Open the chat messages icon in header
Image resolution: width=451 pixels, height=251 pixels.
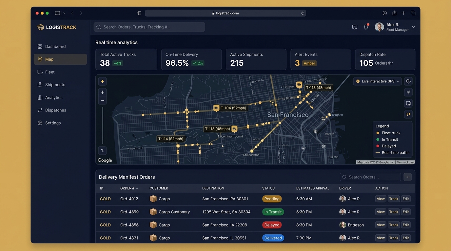coord(355,27)
